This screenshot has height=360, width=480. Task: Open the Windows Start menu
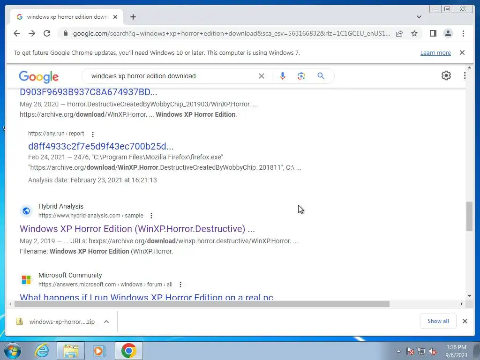[12, 351]
